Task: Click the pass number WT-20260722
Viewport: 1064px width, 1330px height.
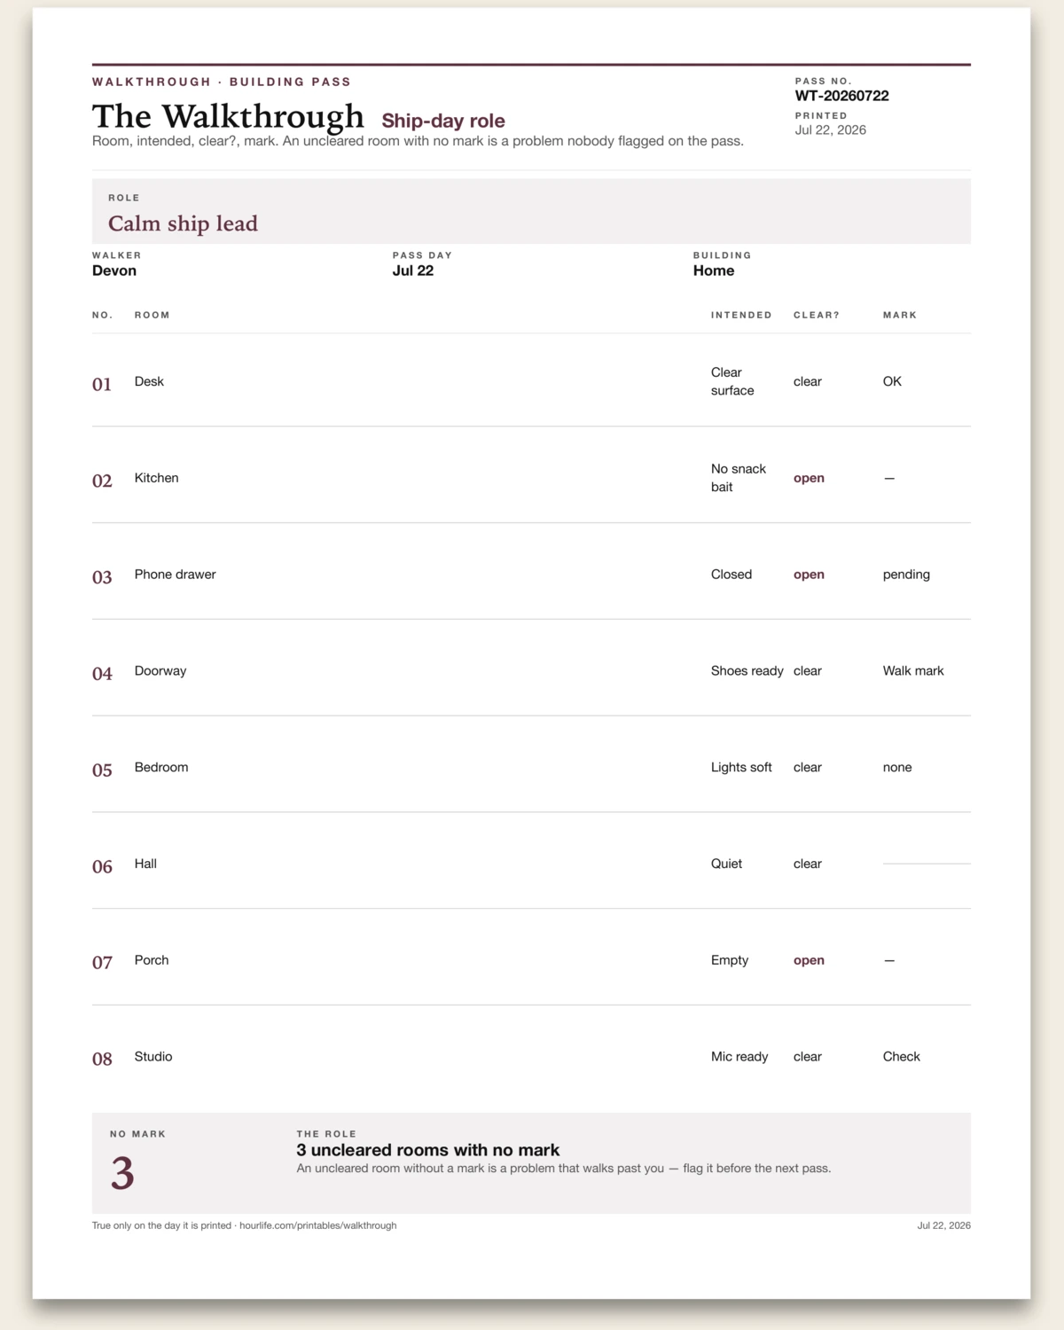Action: (841, 96)
